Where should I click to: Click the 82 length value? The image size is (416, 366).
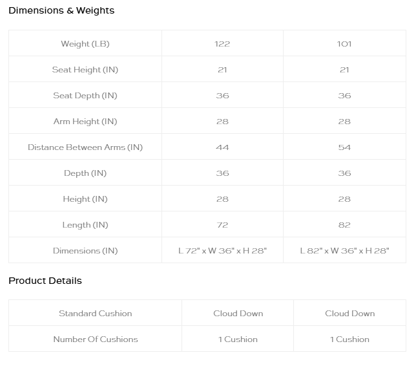[x=344, y=225]
